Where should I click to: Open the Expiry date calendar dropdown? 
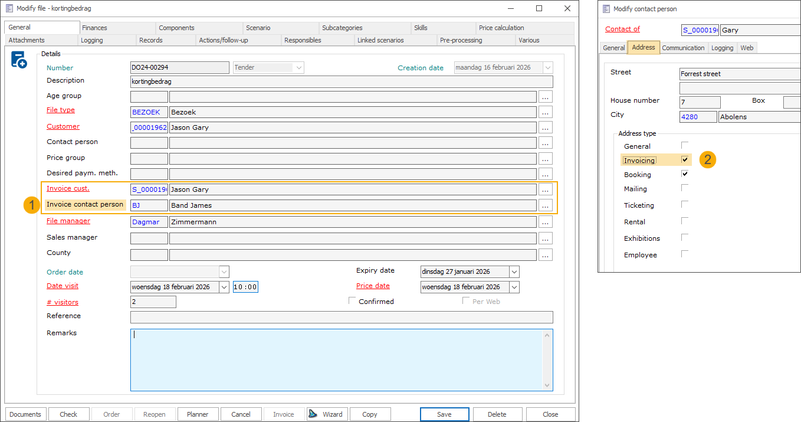pyautogui.click(x=514, y=272)
